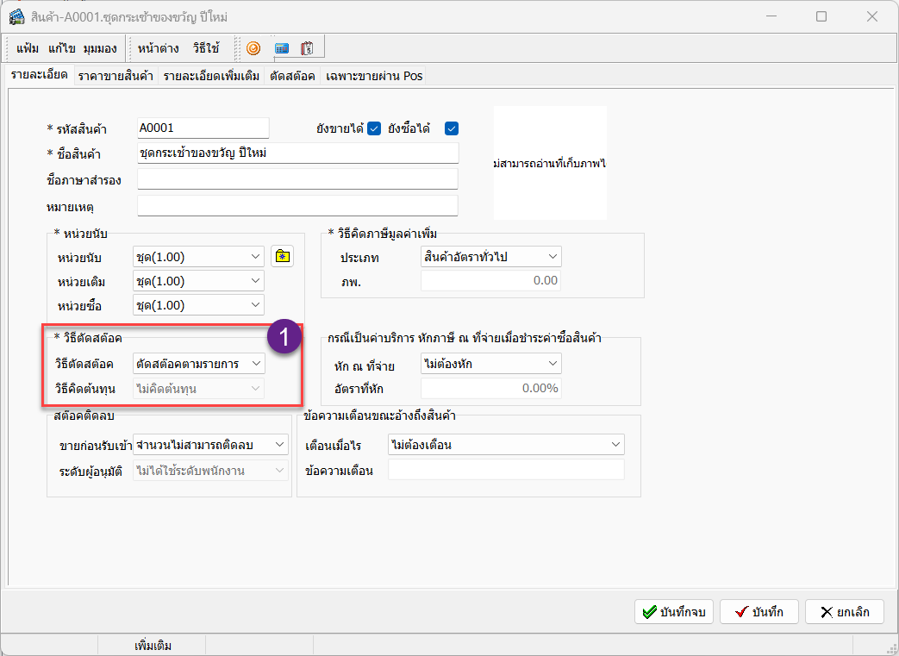Click the ชื่อสินค้า product name field
899x656 pixels.
coord(297,153)
